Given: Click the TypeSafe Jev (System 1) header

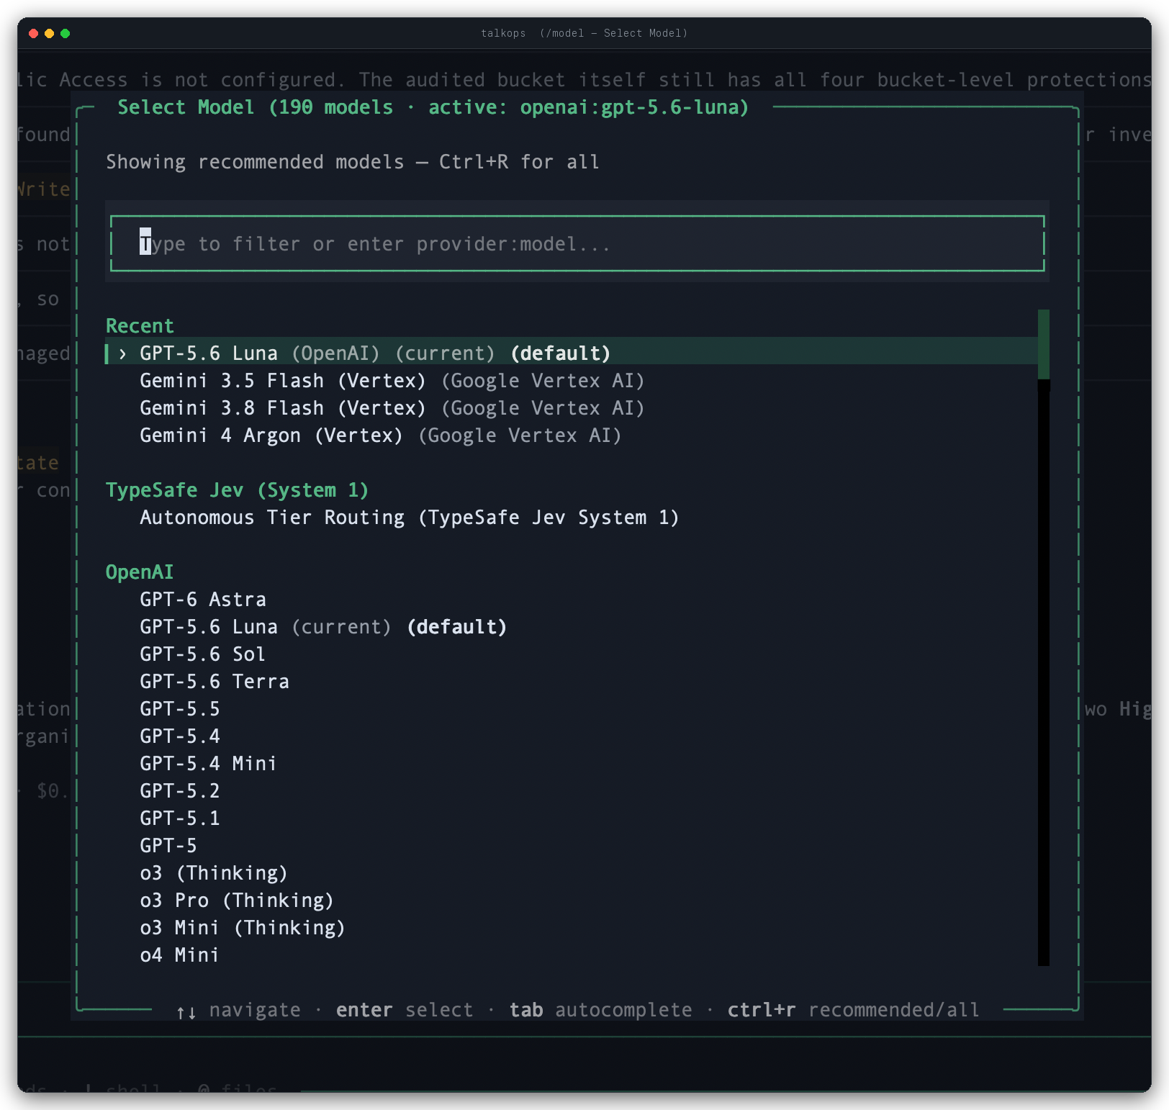Looking at the screenshot, I should pos(237,490).
